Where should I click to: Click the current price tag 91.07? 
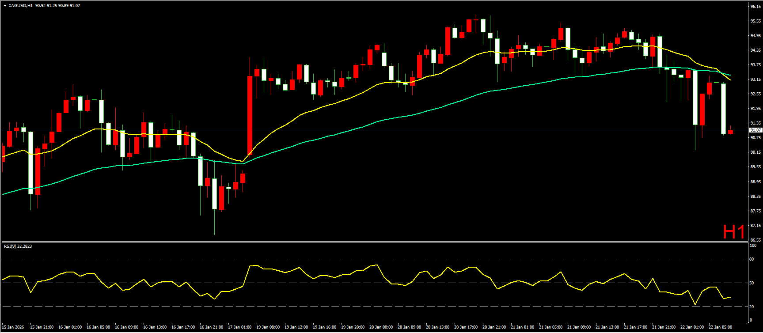(x=755, y=130)
